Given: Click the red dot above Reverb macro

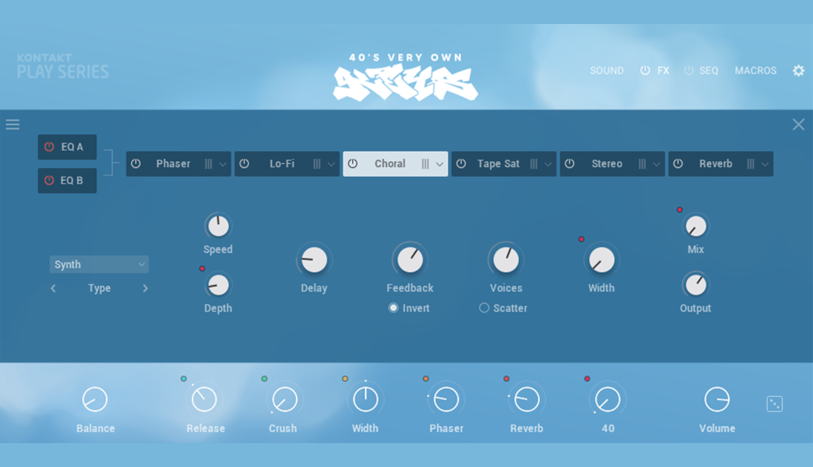Looking at the screenshot, I should tap(506, 379).
